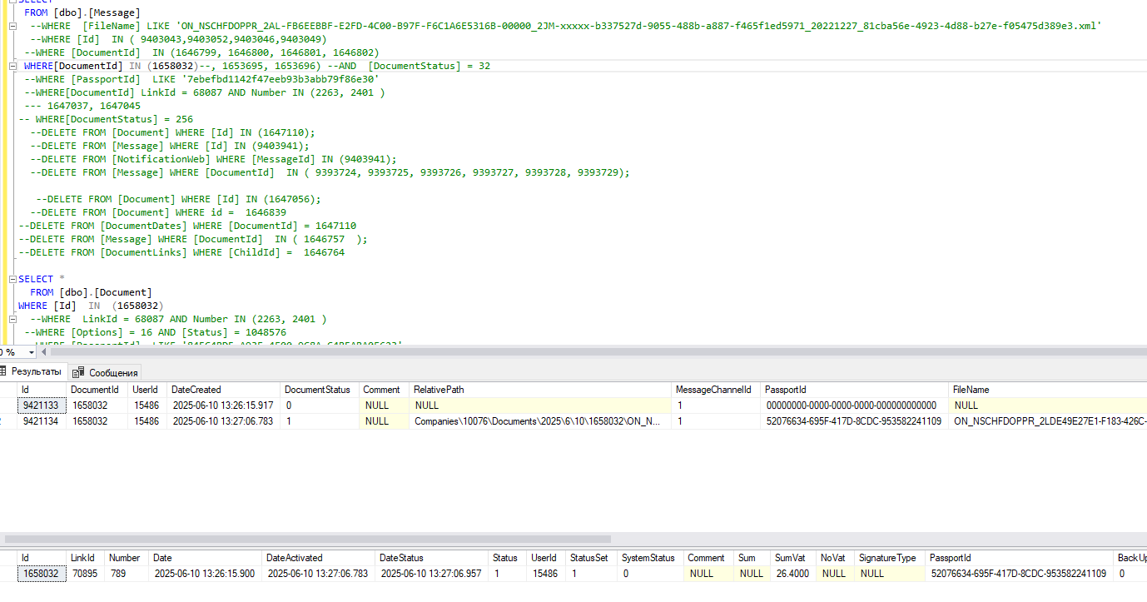
Task: Select Id cell 1658032 in Document results
Action: coord(41,574)
